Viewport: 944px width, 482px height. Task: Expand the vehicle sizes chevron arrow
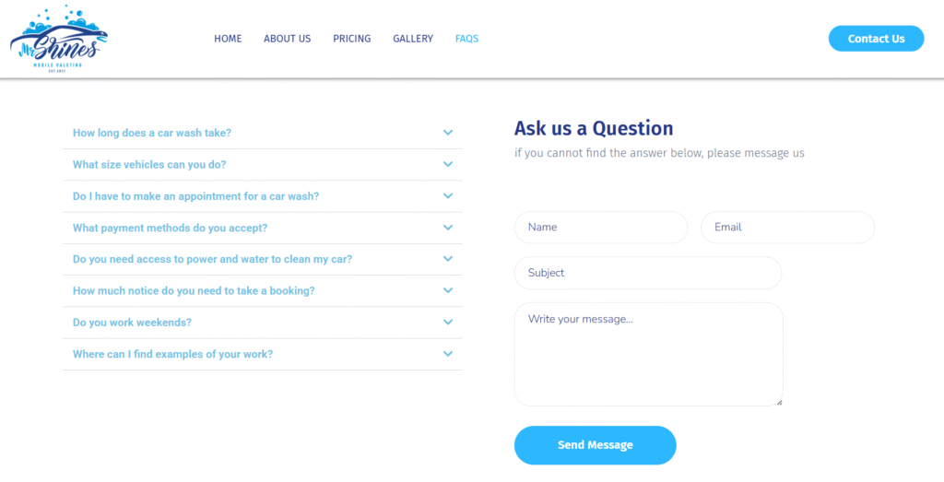coord(448,164)
